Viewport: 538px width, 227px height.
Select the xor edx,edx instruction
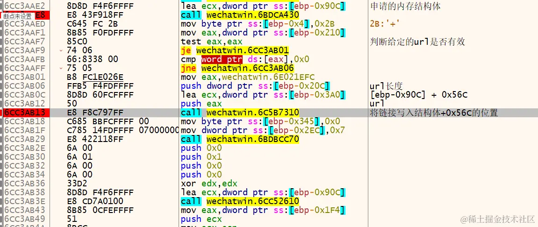click(x=209, y=184)
